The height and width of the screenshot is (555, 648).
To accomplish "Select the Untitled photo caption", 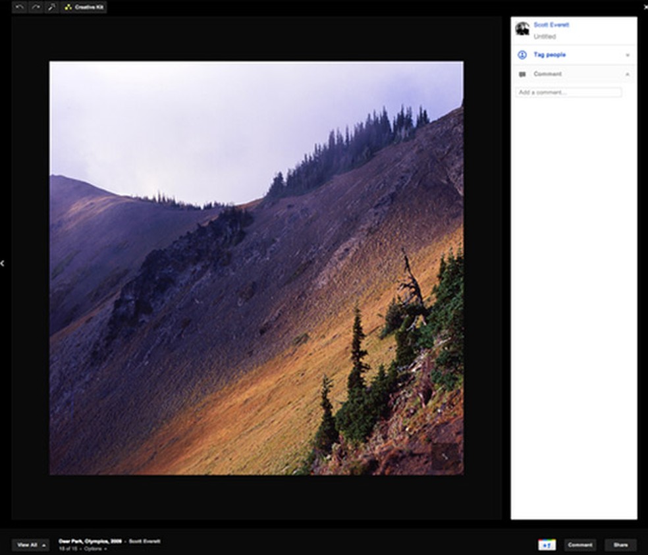I will click(545, 36).
